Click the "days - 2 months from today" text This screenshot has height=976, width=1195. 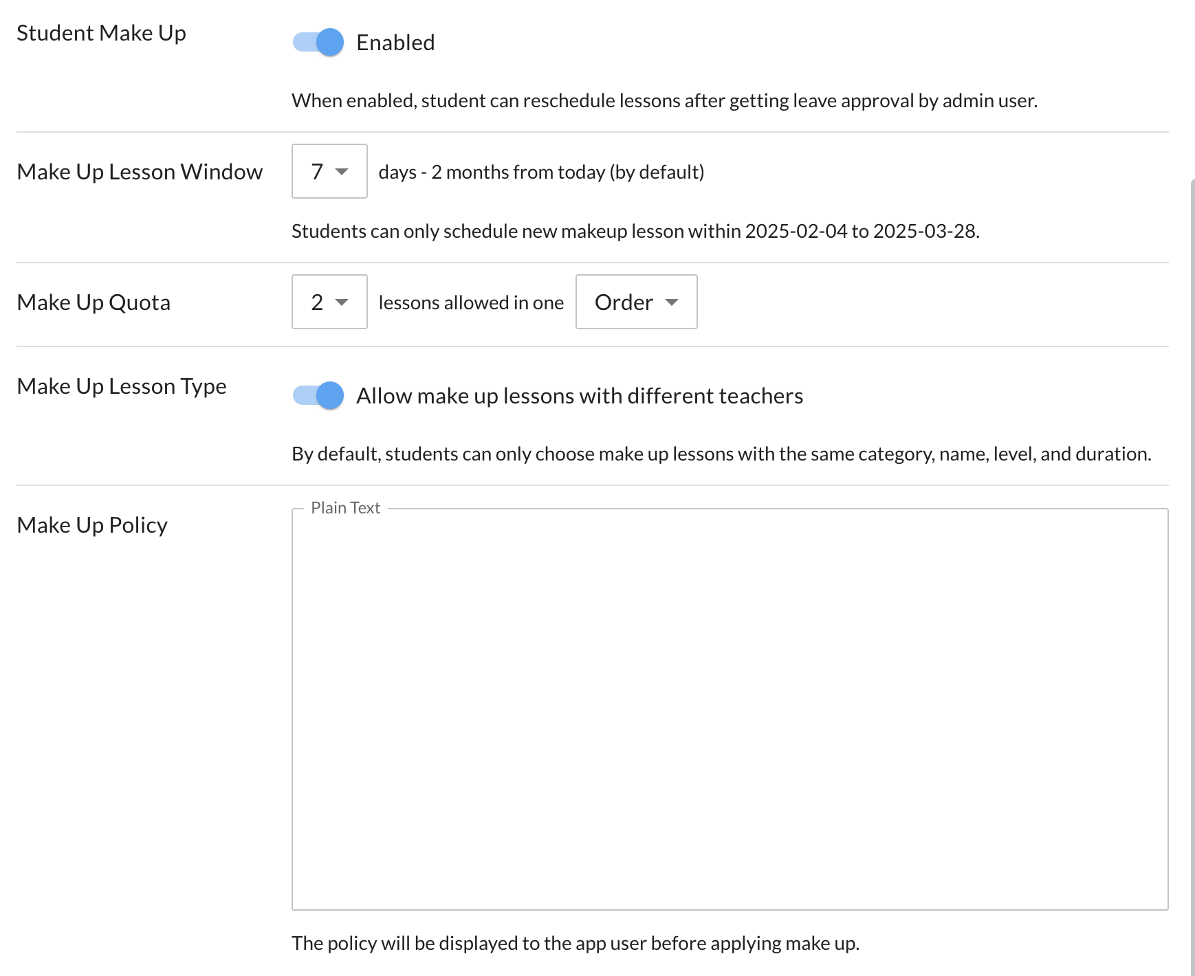point(541,172)
